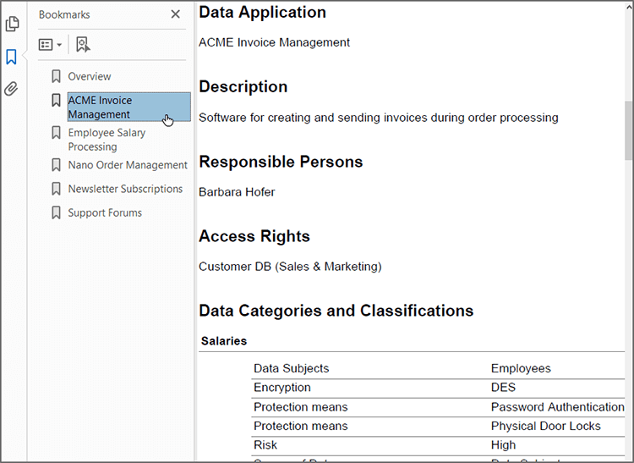Click the Barbara Hofer text in document

(237, 192)
